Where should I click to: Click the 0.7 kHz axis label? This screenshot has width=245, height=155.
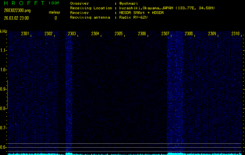3,128
